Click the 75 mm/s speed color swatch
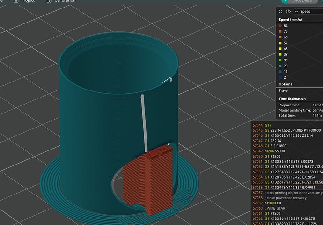The image size is (323, 225). tap(280, 31)
